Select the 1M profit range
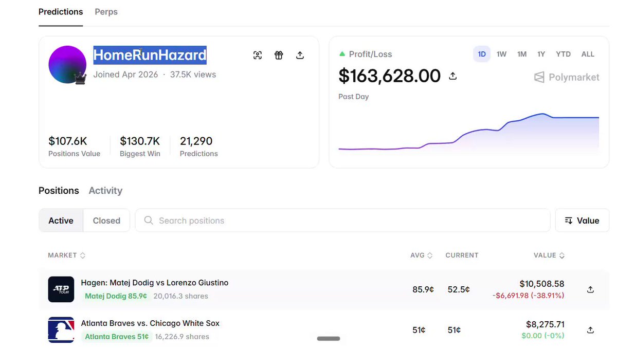617x349 pixels. click(x=522, y=54)
